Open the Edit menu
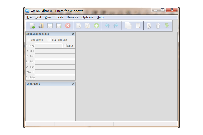Image resolution: width=203 pixels, height=135 pixels. (x=38, y=17)
